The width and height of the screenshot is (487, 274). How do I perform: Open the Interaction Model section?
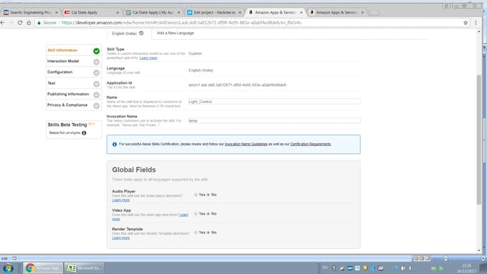point(63,61)
